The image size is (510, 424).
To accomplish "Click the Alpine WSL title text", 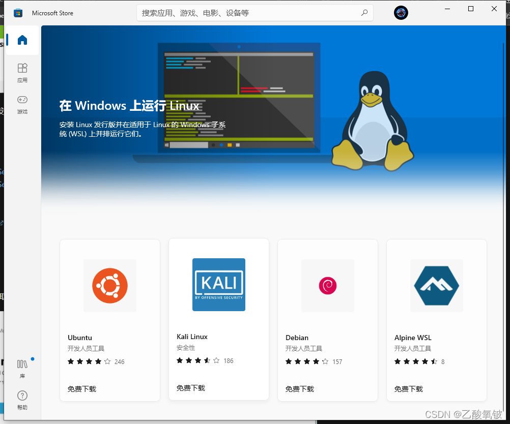I will click(413, 338).
